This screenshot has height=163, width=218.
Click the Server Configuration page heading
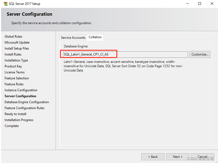coord(29,14)
